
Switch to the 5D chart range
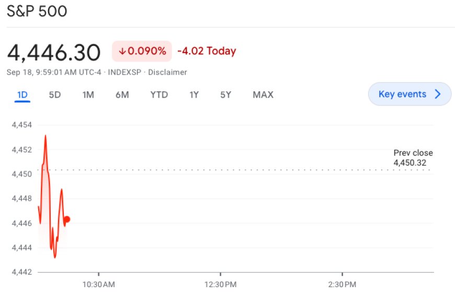(55, 94)
